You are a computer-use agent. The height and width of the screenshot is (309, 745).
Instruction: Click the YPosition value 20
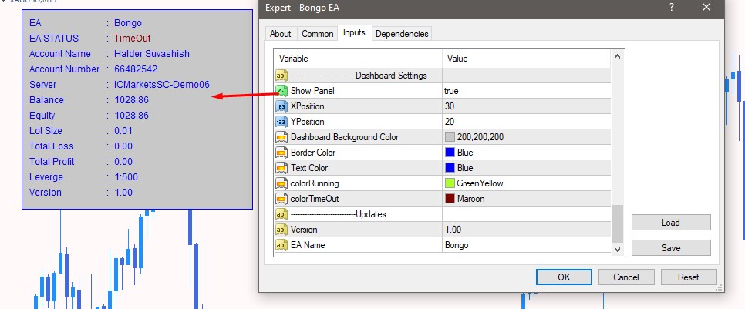(x=450, y=122)
